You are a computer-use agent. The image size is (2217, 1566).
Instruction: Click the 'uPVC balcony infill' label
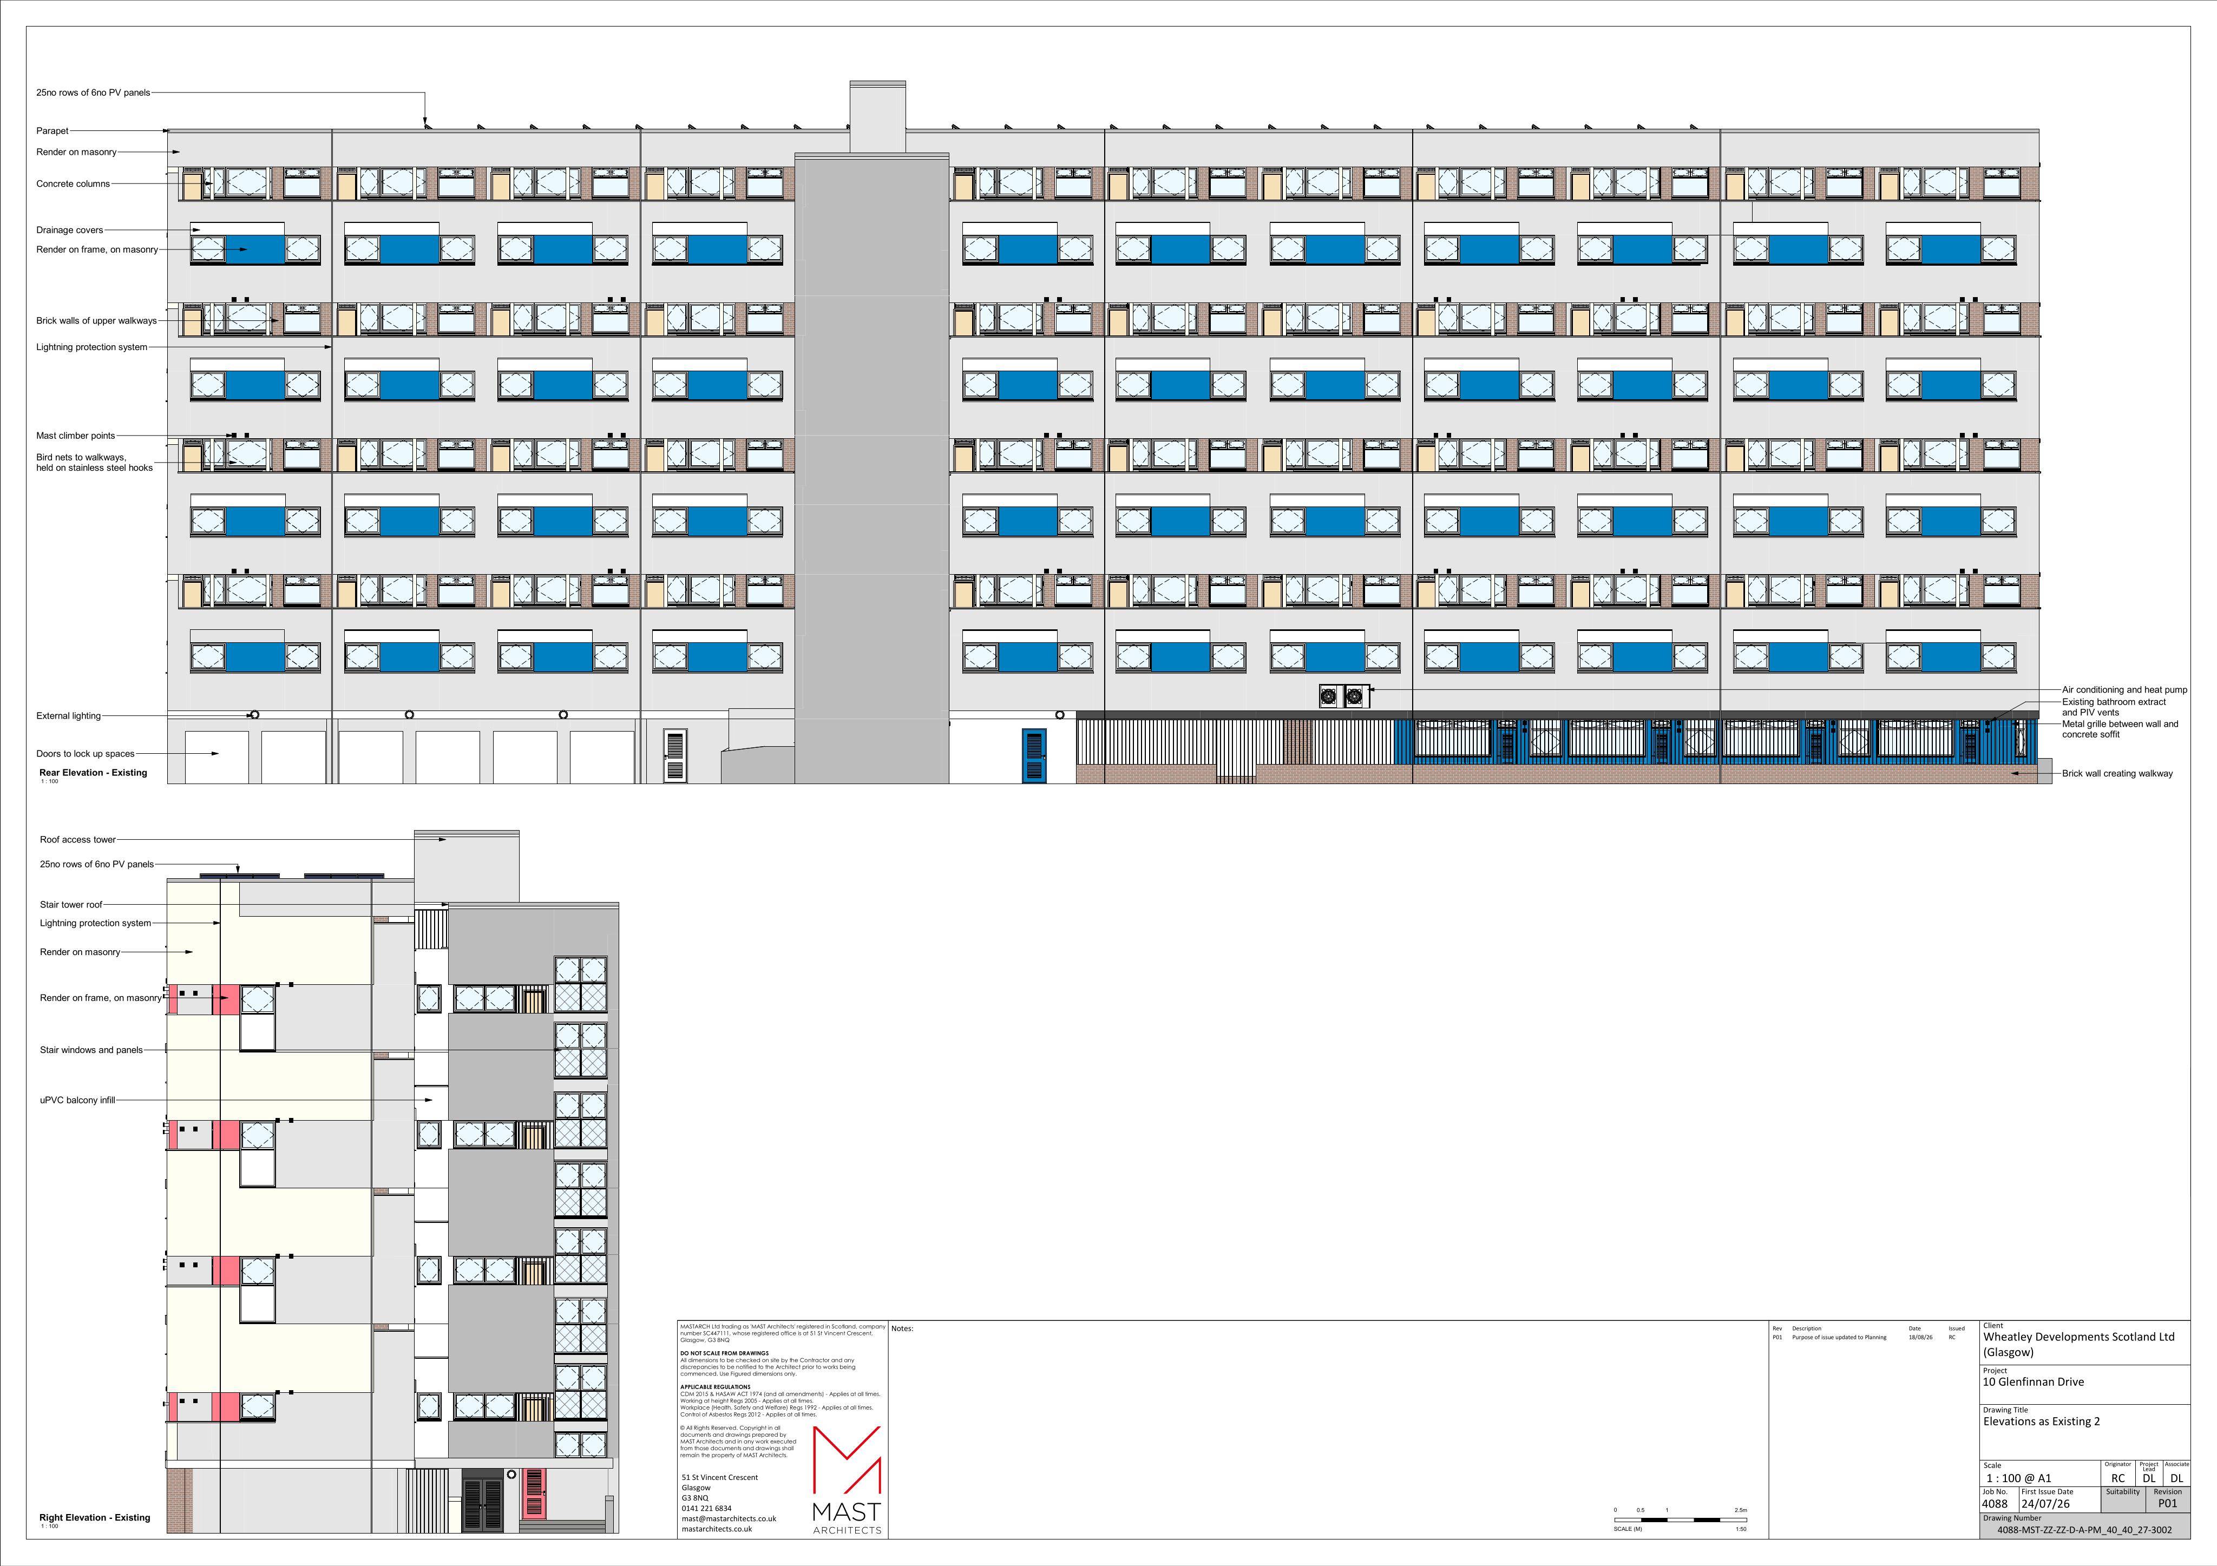point(77,1100)
